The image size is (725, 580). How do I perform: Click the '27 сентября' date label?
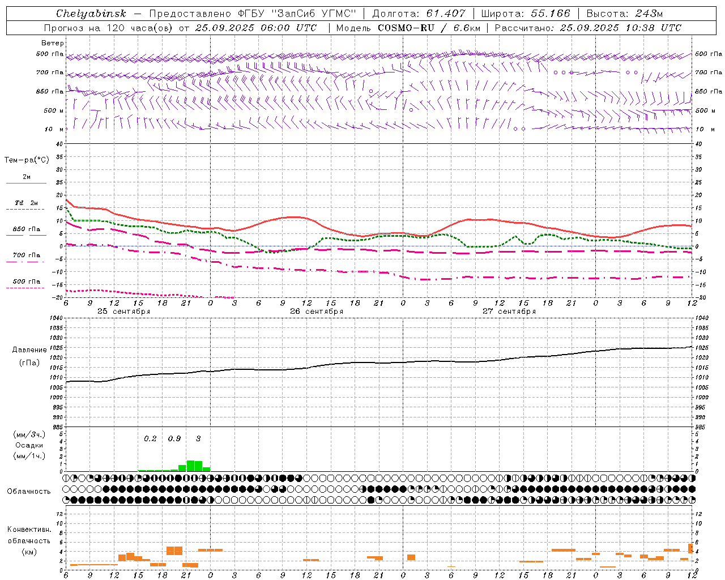(x=509, y=312)
